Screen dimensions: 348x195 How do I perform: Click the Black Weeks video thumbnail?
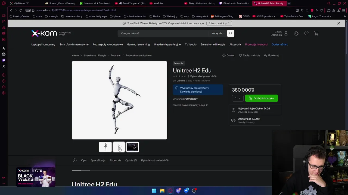point(36,177)
